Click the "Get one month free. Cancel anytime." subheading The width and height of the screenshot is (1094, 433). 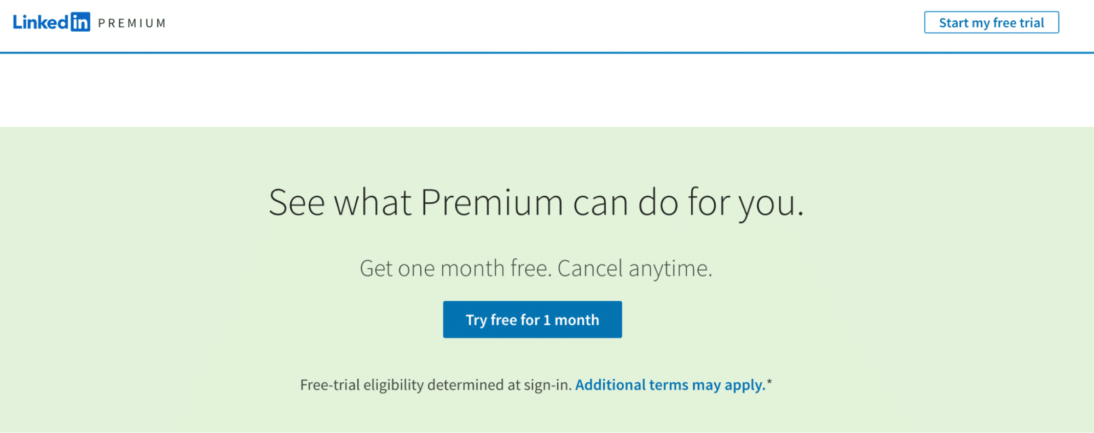pyautogui.click(x=536, y=268)
